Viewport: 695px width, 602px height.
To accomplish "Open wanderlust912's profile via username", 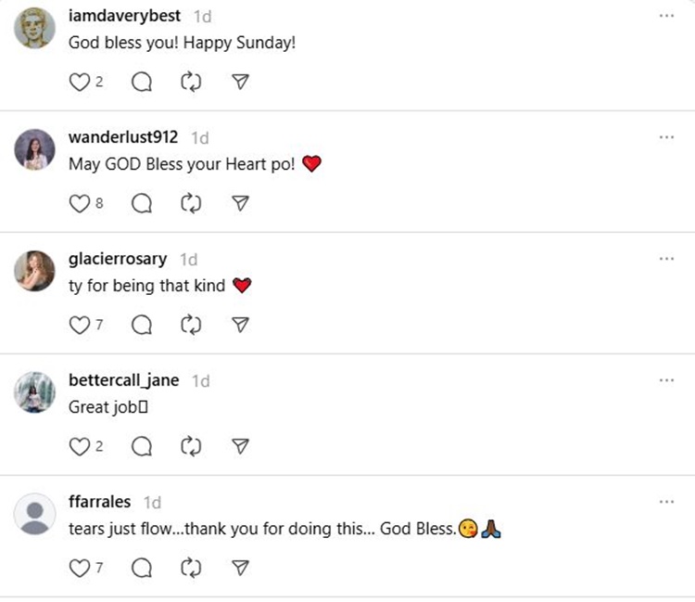I will (123, 137).
